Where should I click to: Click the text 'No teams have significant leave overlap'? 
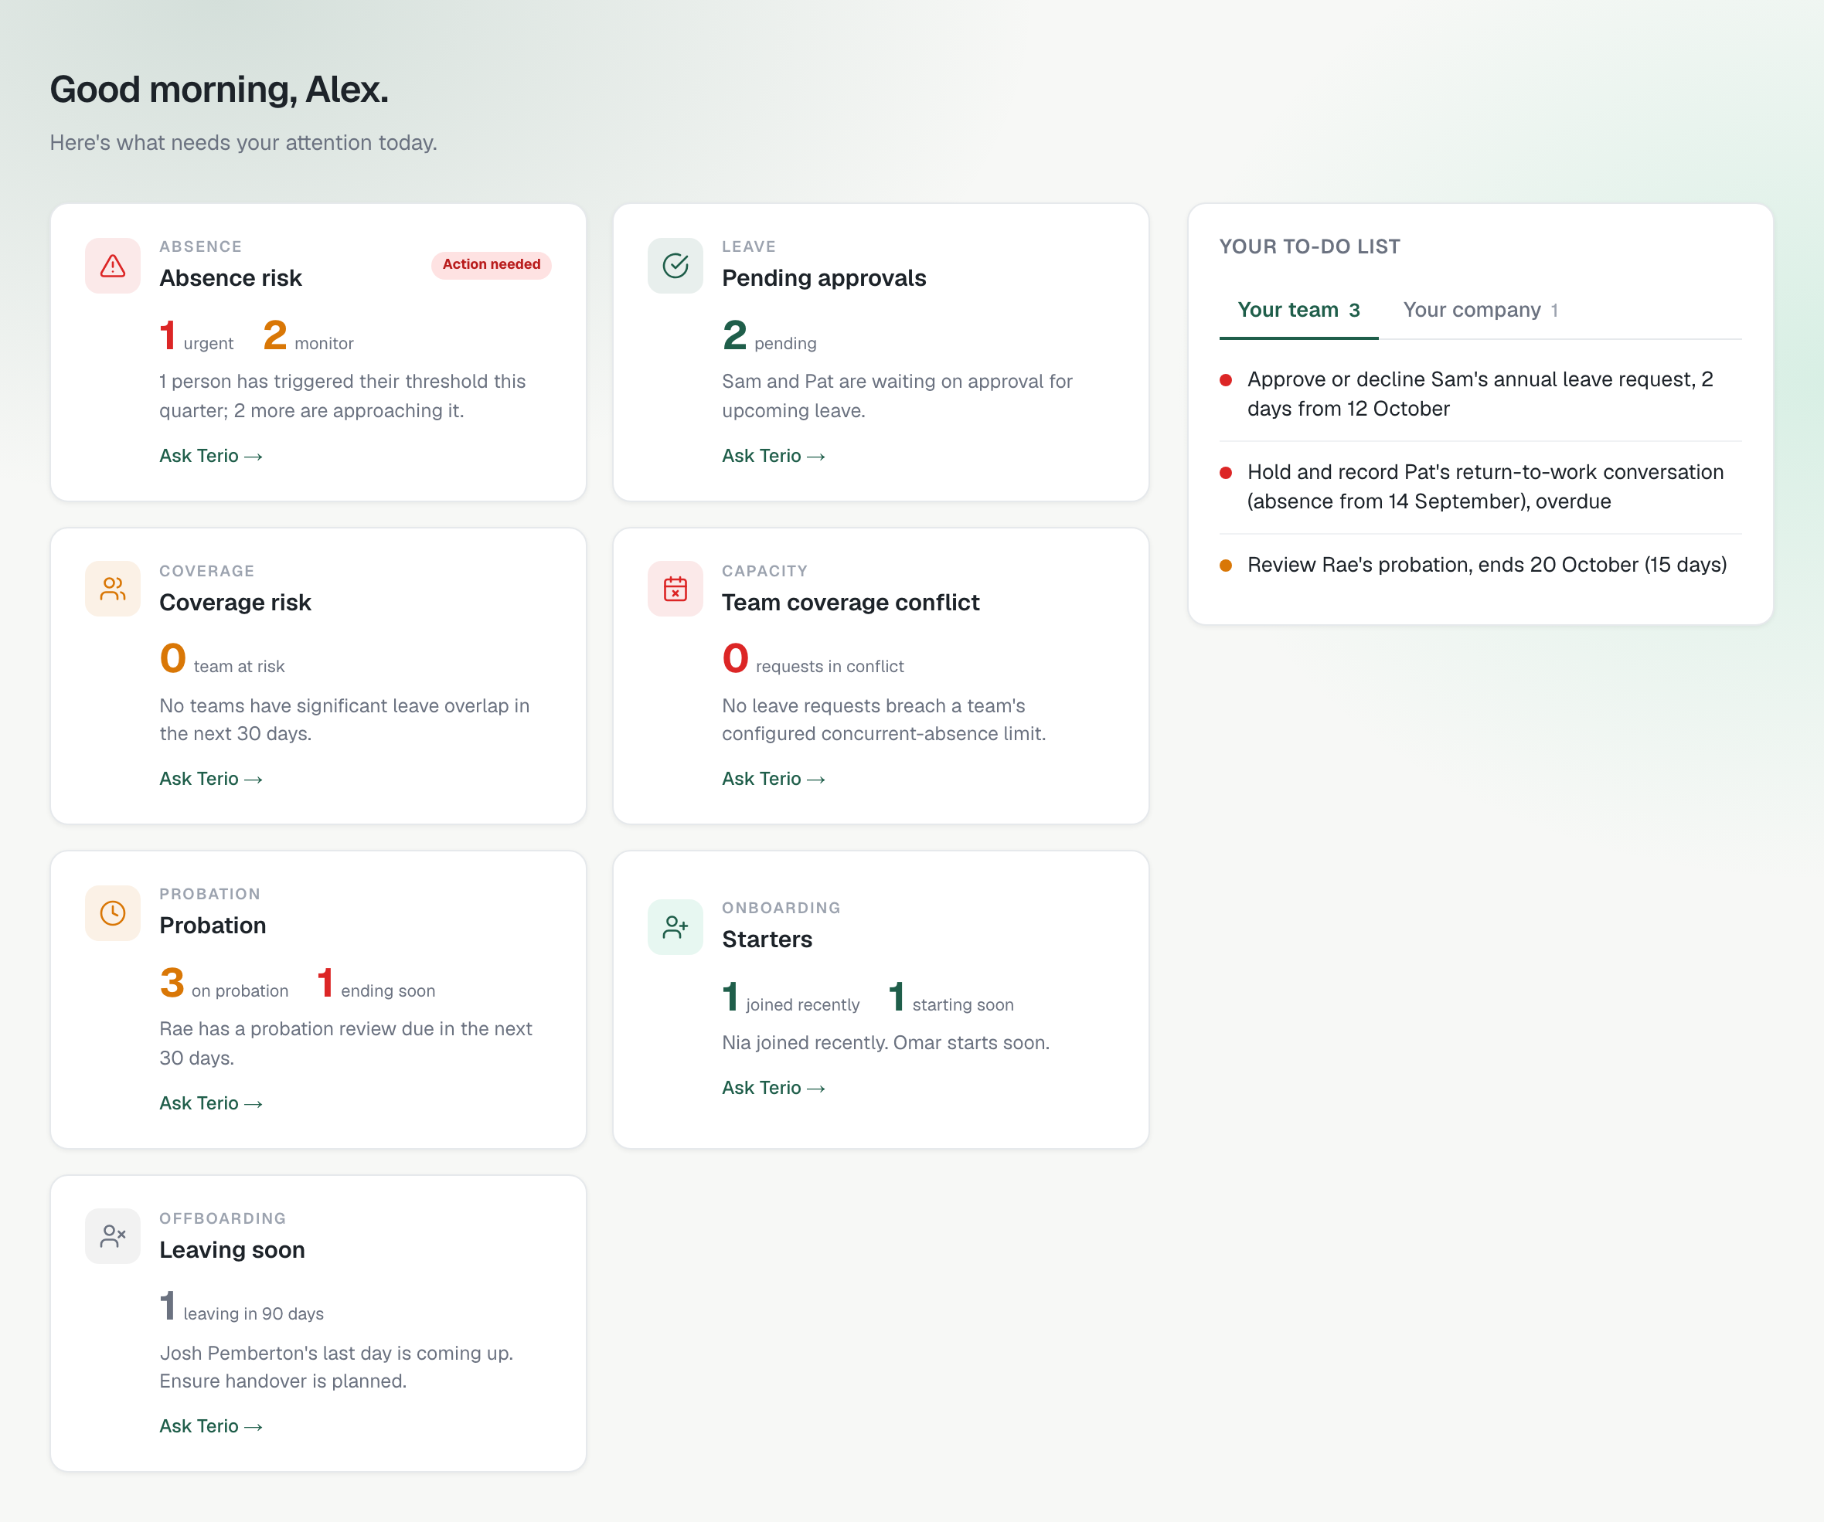(344, 720)
